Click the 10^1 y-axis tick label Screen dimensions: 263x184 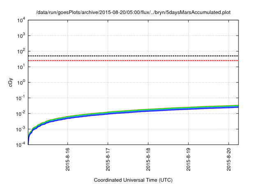tap(21, 67)
